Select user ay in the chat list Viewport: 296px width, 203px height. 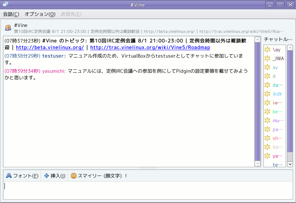point(275,68)
